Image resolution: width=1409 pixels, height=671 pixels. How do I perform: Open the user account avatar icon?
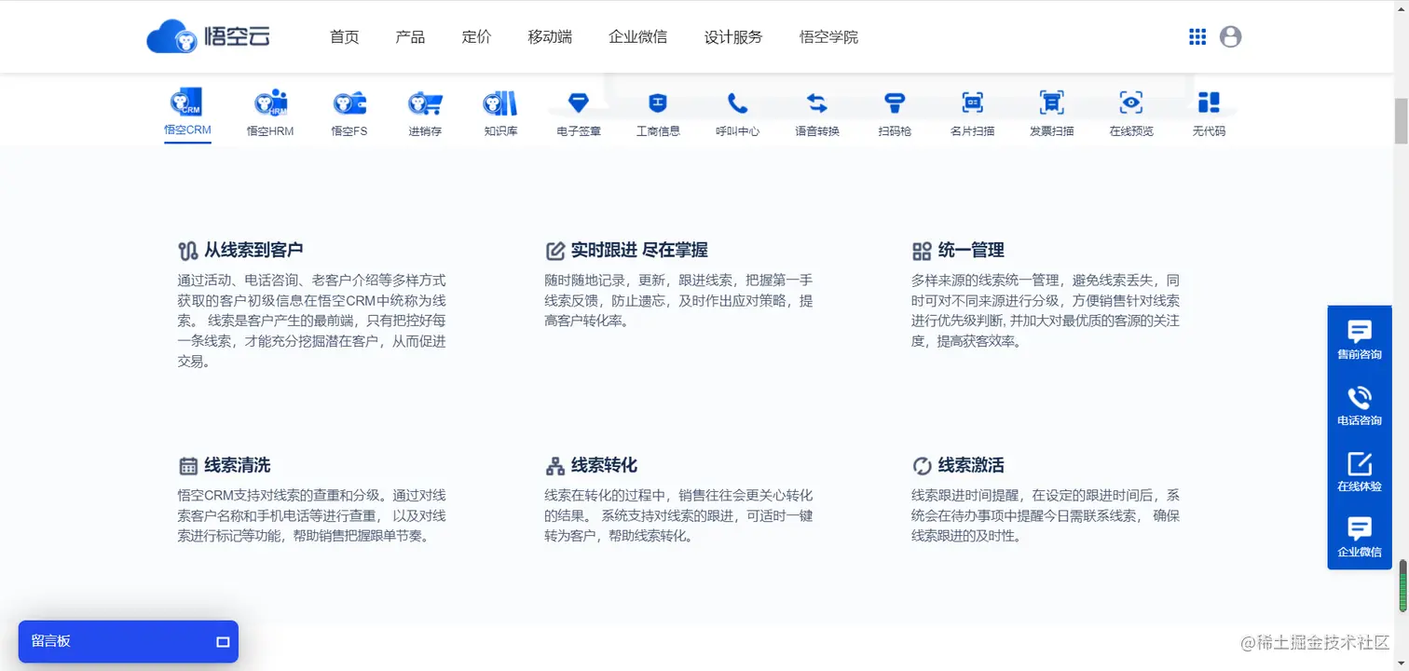(1230, 36)
